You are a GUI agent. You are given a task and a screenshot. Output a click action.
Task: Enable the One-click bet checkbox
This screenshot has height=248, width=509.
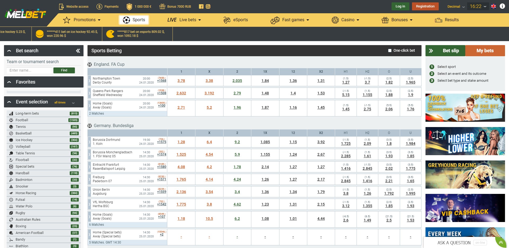coord(390,50)
